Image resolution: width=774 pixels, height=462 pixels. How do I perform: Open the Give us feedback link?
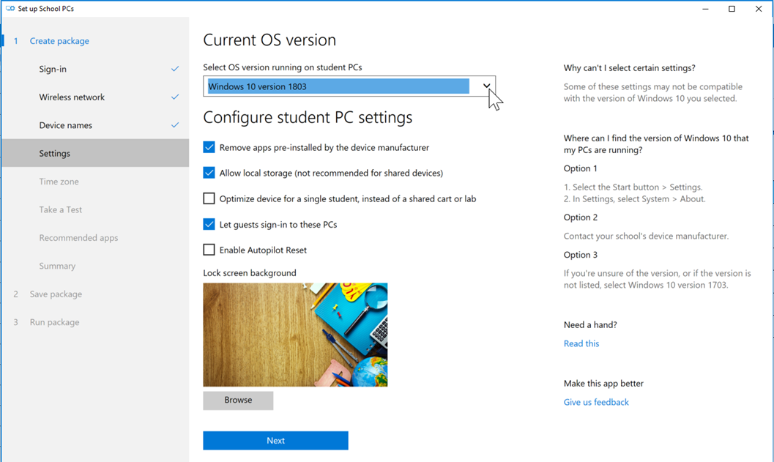click(596, 402)
